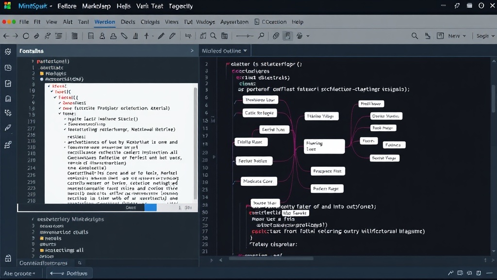This screenshot has width=497, height=280.
Task: Click the 'Cant' button under the popup
Action: 131,208
